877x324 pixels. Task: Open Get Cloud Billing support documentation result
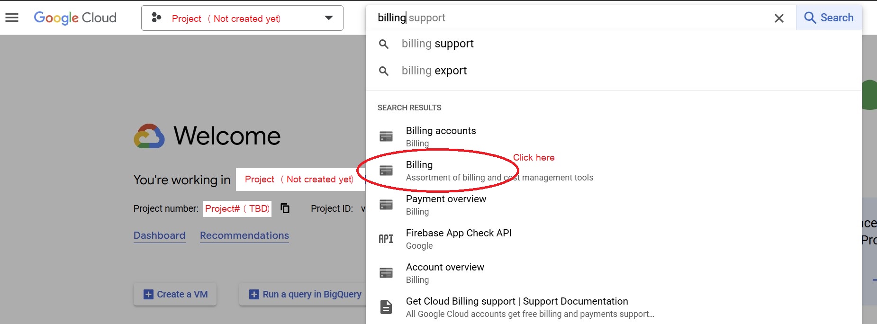(x=614, y=307)
